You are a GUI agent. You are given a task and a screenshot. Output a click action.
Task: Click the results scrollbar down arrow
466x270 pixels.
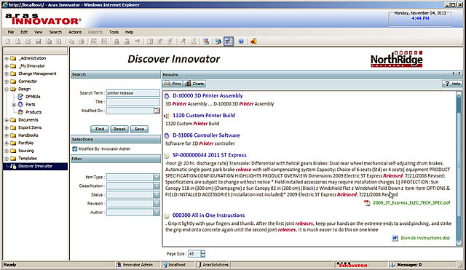pyautogui.click(x=459, y=242)
